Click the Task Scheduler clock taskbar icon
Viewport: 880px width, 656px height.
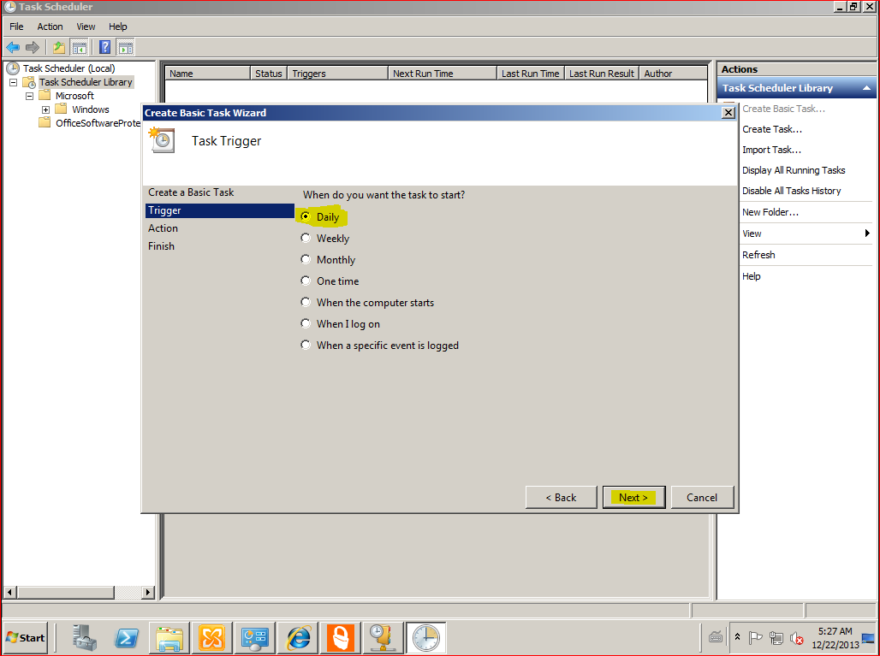click(x=426, y=638)
